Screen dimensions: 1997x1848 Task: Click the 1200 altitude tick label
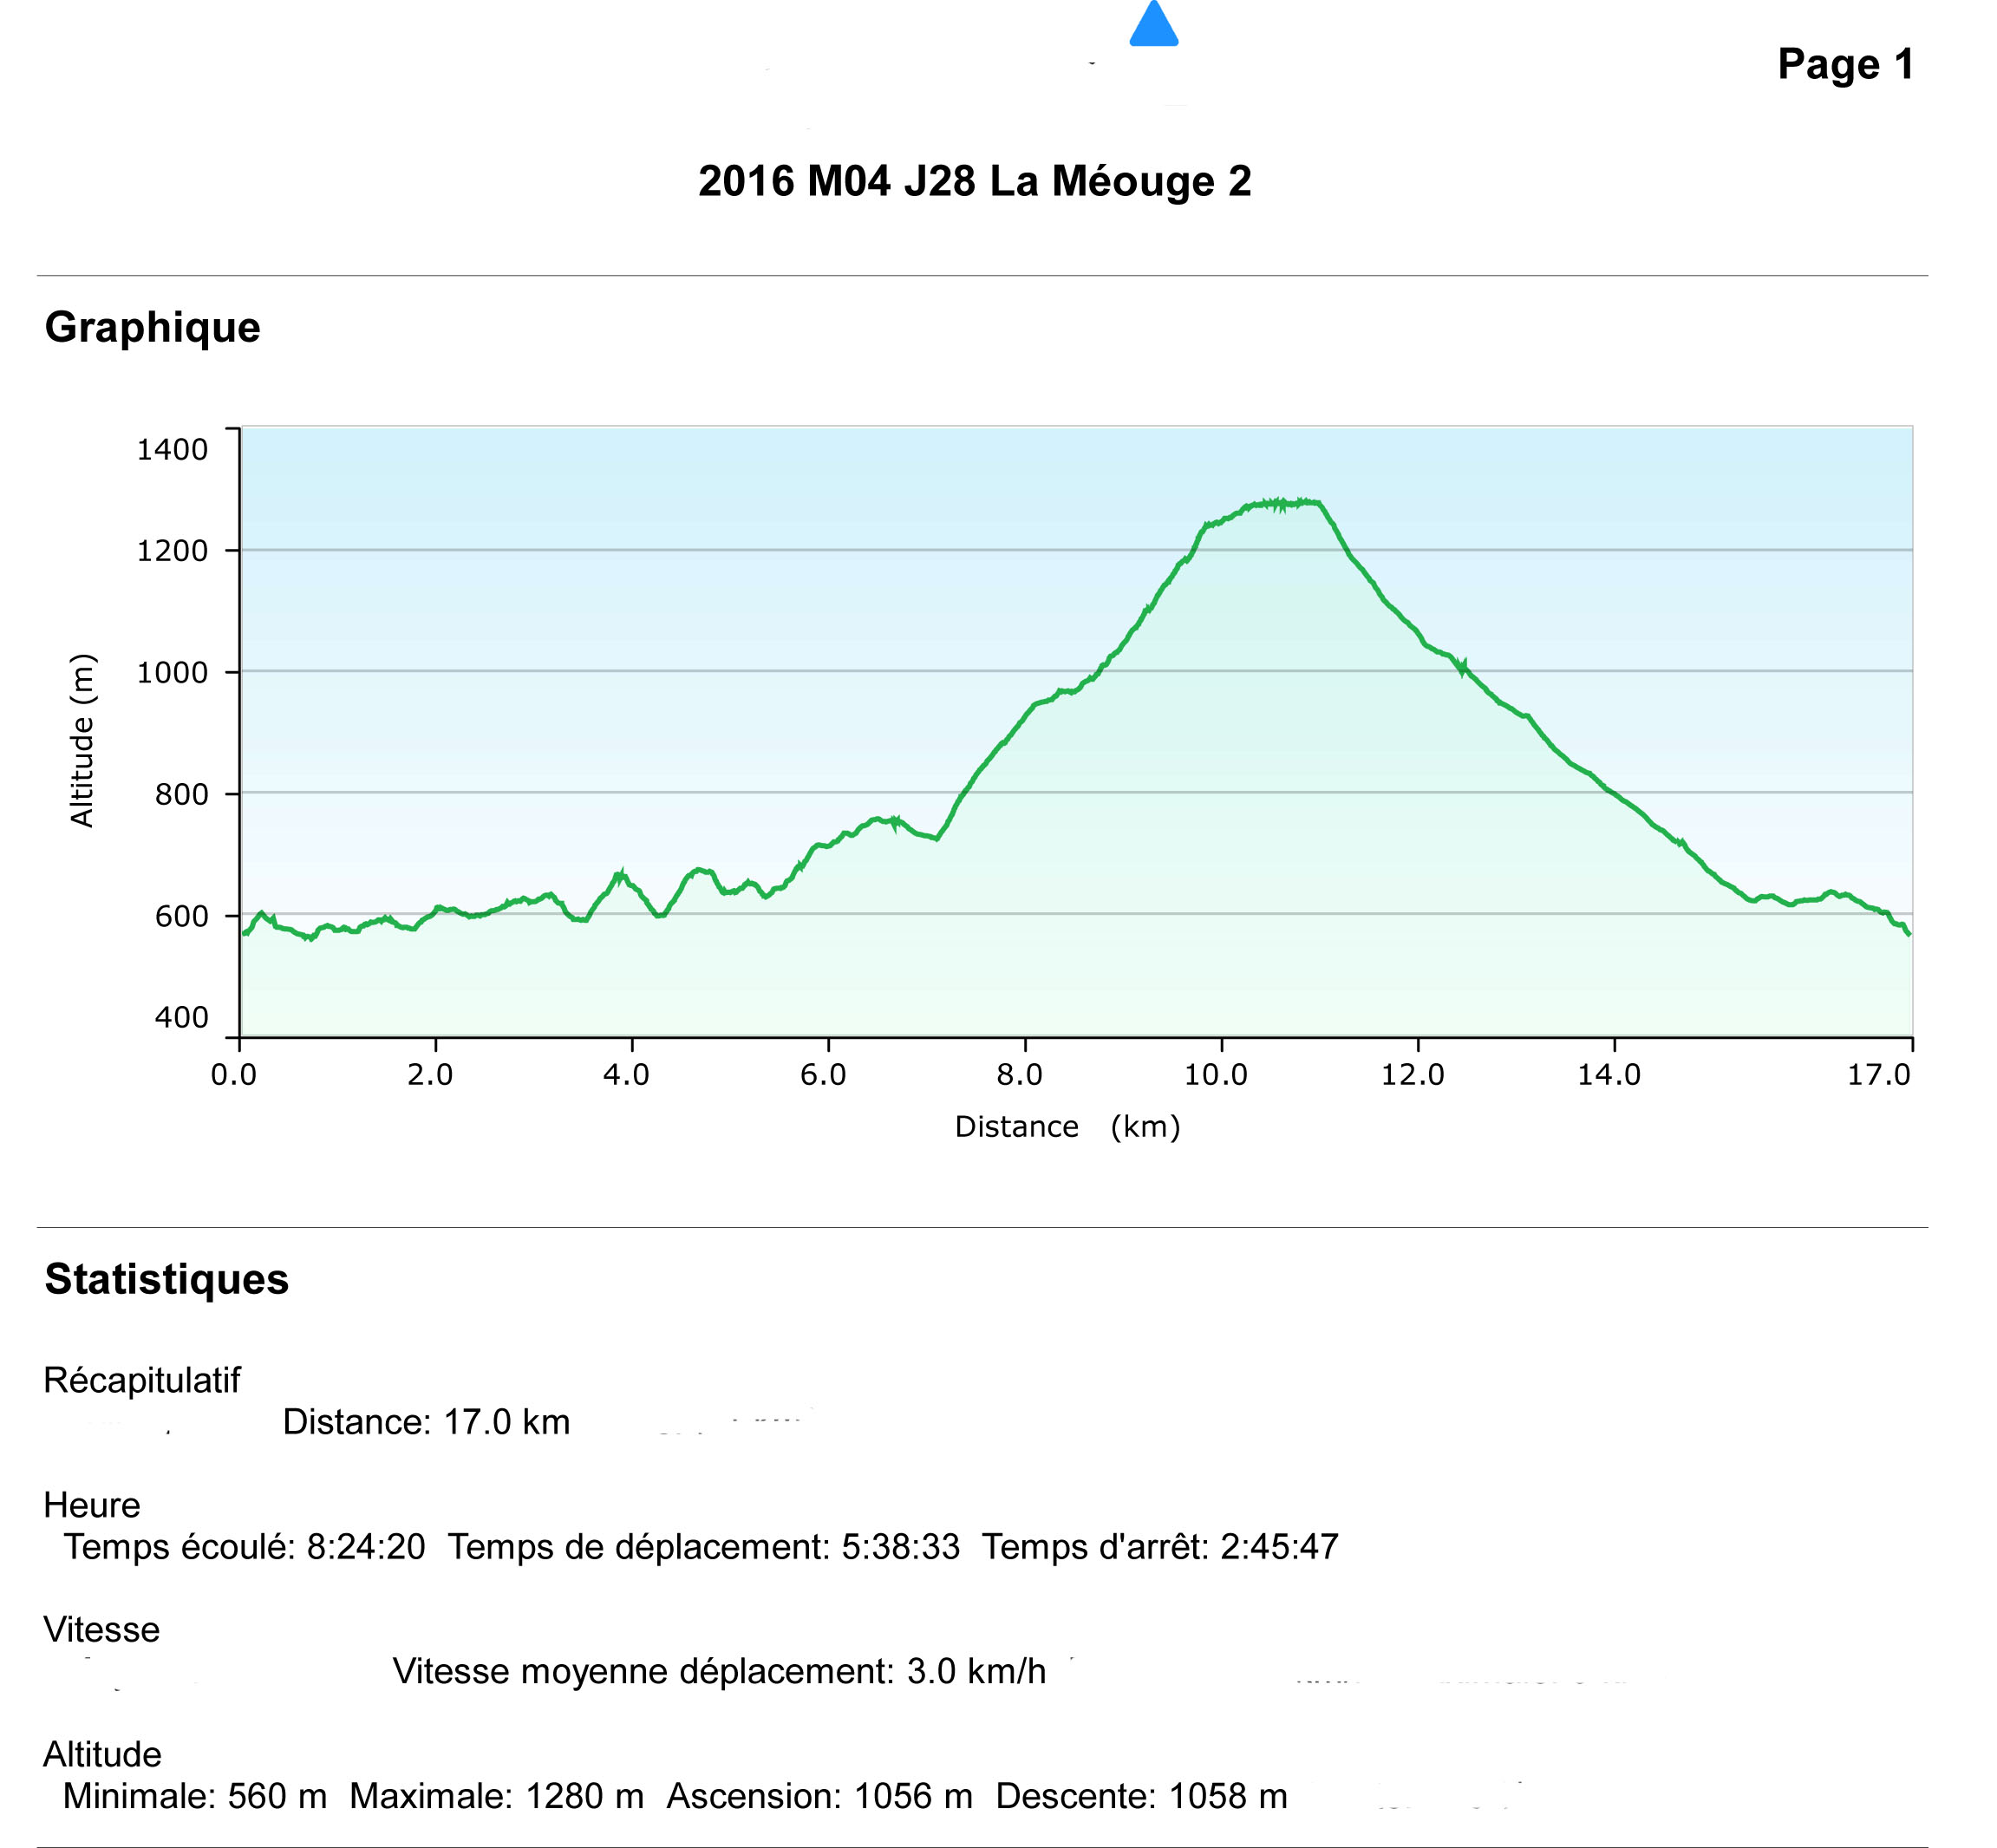[x=172, y=551]
